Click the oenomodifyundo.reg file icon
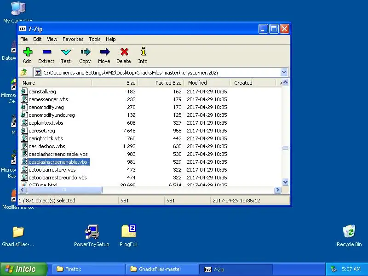This screenshot has height=276, width=368. pos(24,115)
